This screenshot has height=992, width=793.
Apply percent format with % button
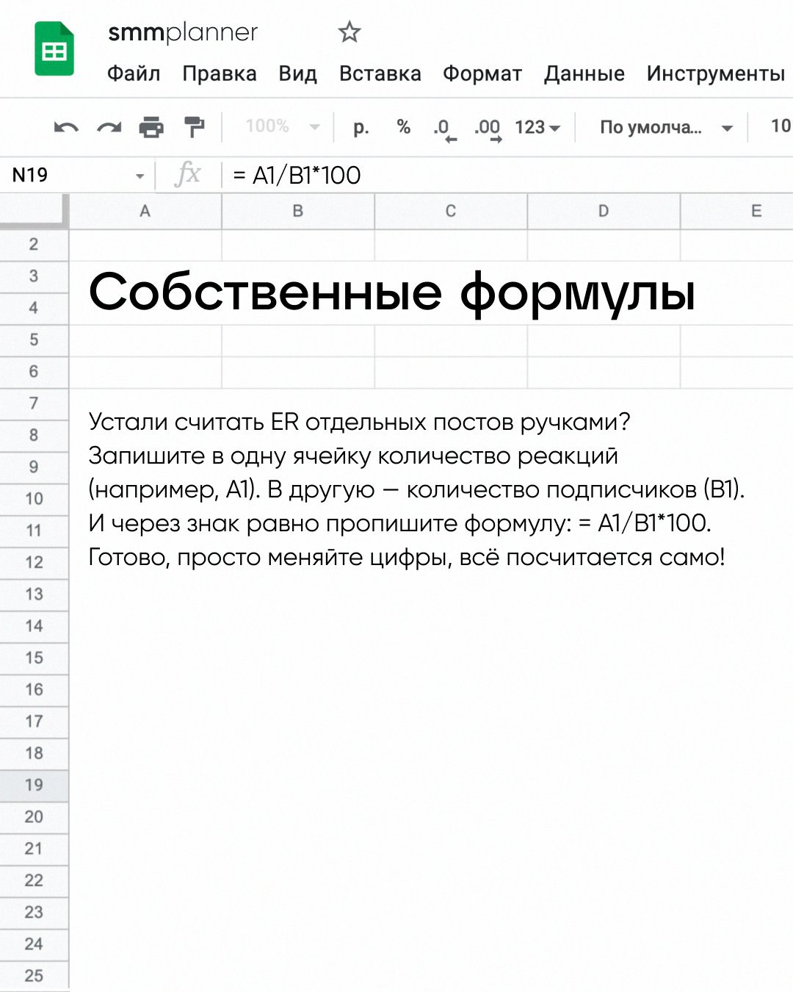[x=403, y=126]
